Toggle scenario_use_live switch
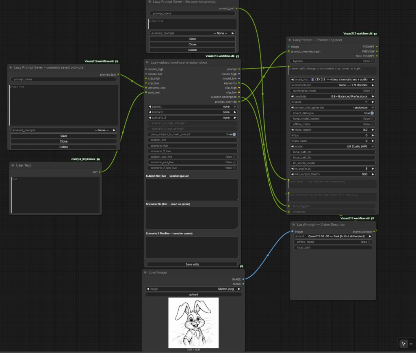The height and width of the screenshot is (353, 416). point(234,162)
